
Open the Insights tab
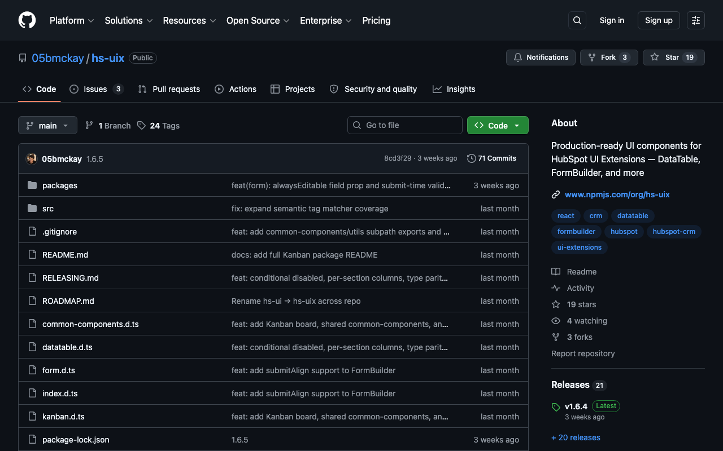tap(454, 89)
